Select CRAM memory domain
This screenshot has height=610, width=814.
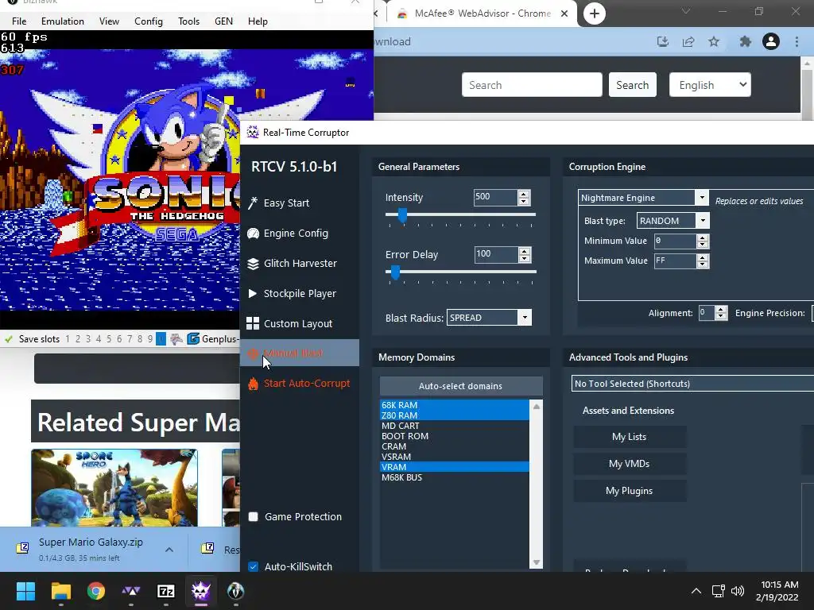pos(454,446)
